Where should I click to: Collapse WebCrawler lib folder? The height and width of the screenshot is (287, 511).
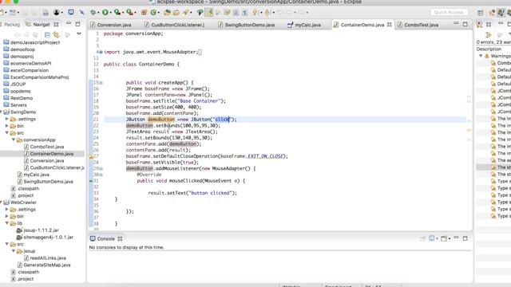7,223
